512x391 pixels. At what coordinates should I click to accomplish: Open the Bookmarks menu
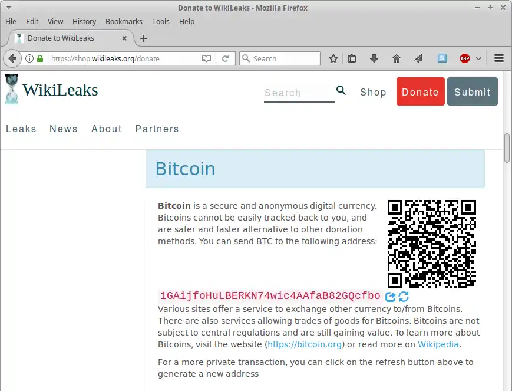tap(124, 21)
